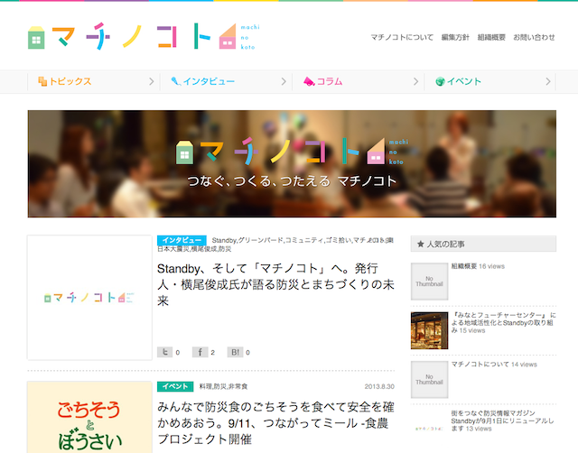Click the orange topics icon beside トピックス
578x453 pixels.
(x=42, y=81)
